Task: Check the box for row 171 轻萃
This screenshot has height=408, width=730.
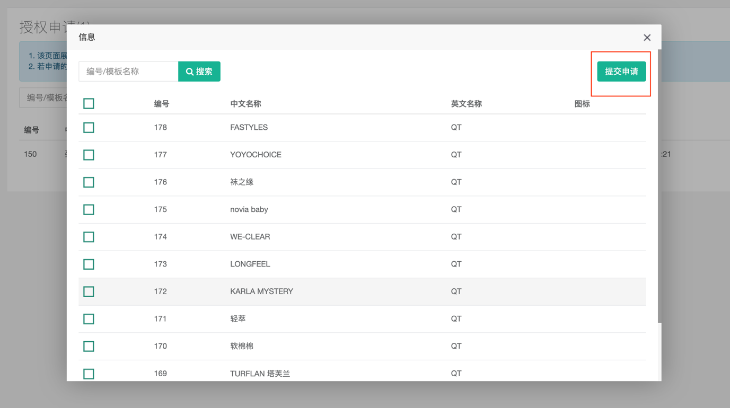Action: click(89, 319)
